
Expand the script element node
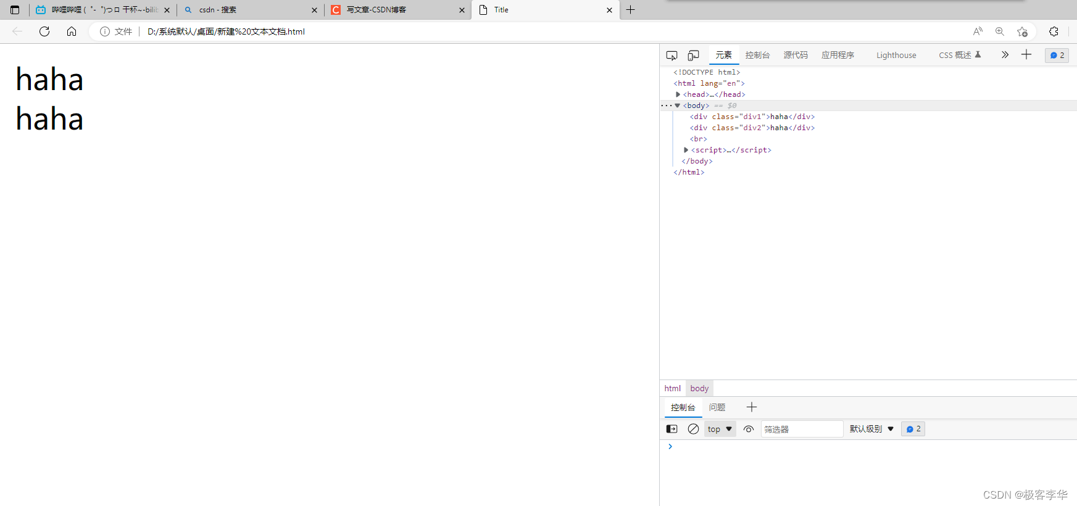point(686,150)
